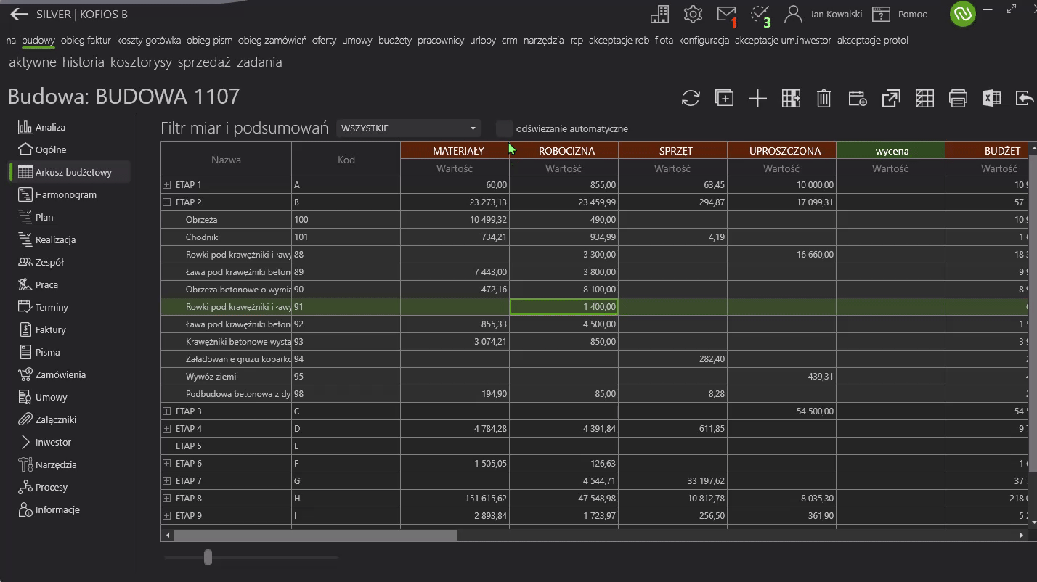Refresh the budget sheet with circular arrows icon
This screenshot has width=1037, height=582.
tap(691, 99)
